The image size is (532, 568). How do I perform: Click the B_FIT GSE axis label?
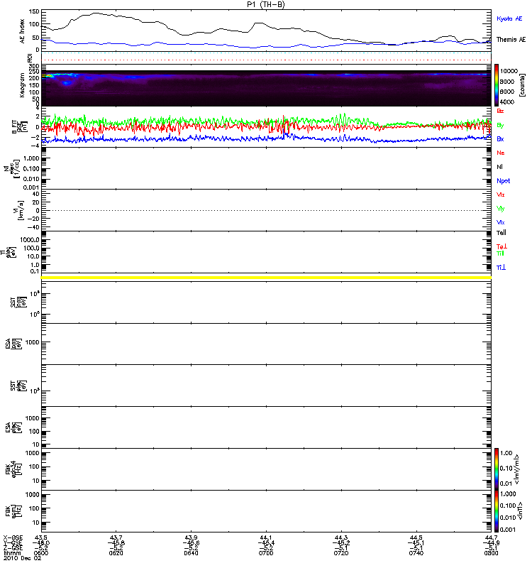pyautogui.click(x=20, y=127)
